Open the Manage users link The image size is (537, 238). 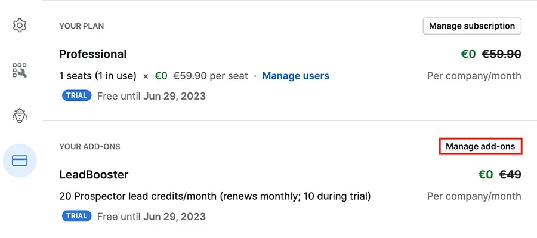click(295, 76)
